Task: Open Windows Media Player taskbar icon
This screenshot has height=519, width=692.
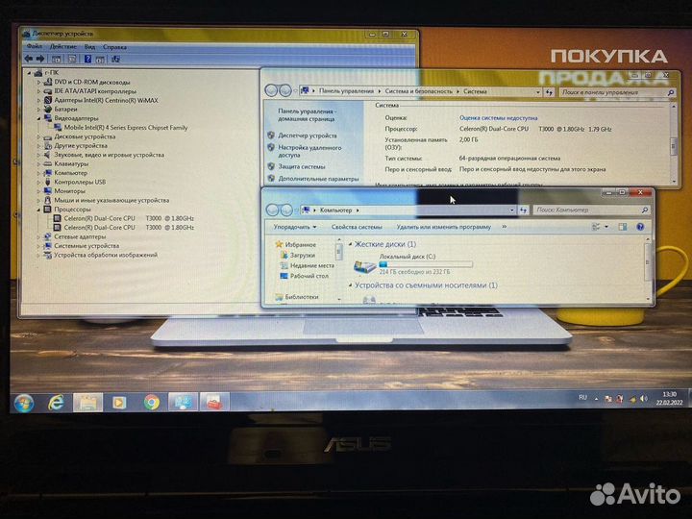Action: point(119,403)
